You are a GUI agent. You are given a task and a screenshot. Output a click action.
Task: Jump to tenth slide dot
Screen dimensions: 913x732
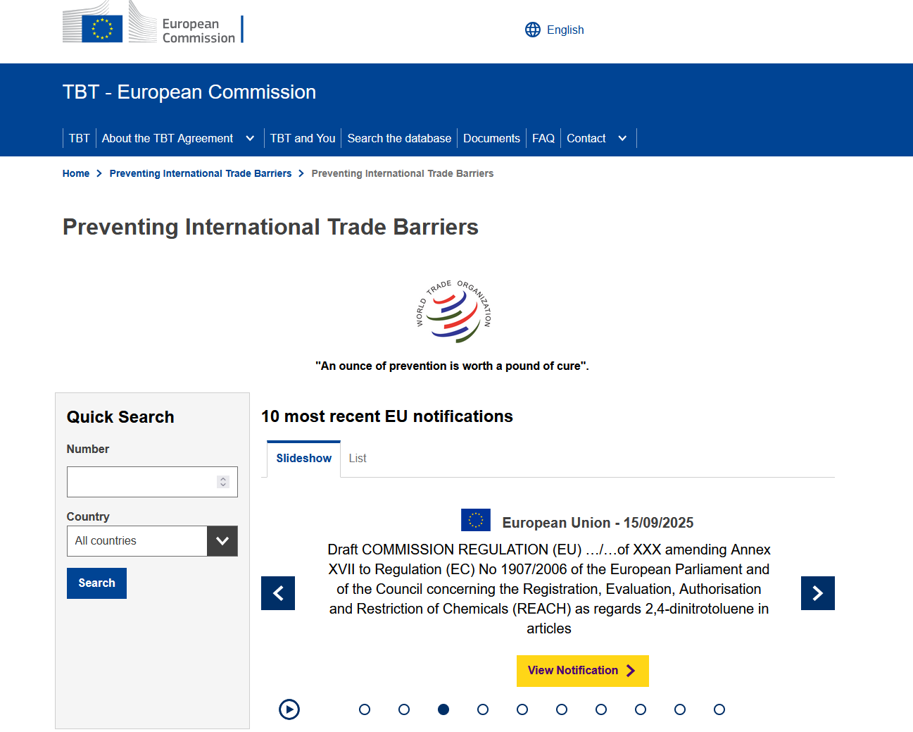[x=719, y=709]
